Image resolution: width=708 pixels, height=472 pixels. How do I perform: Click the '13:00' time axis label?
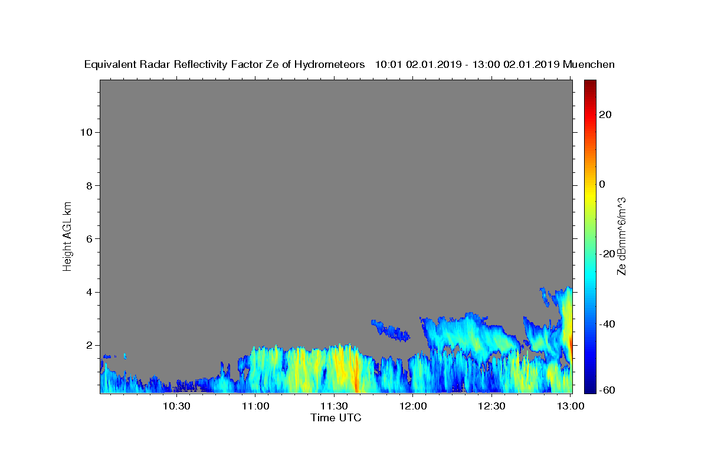pyautogui.click(x=571, y=406)
